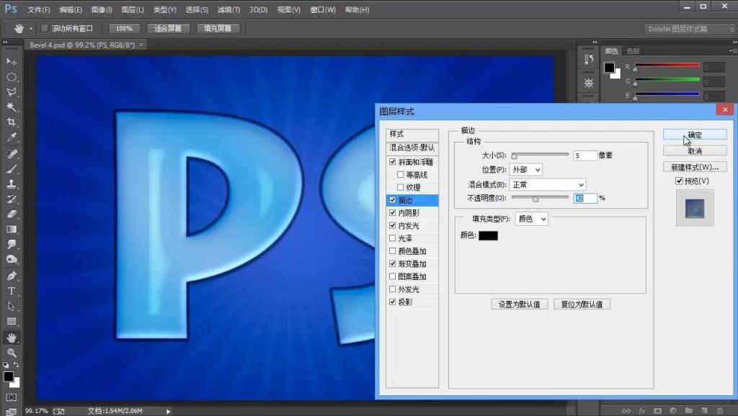The width and height of the screenshot is (738, 416).
Task: Expand the status bar info arrow
Action: click(x=168, y=411)
